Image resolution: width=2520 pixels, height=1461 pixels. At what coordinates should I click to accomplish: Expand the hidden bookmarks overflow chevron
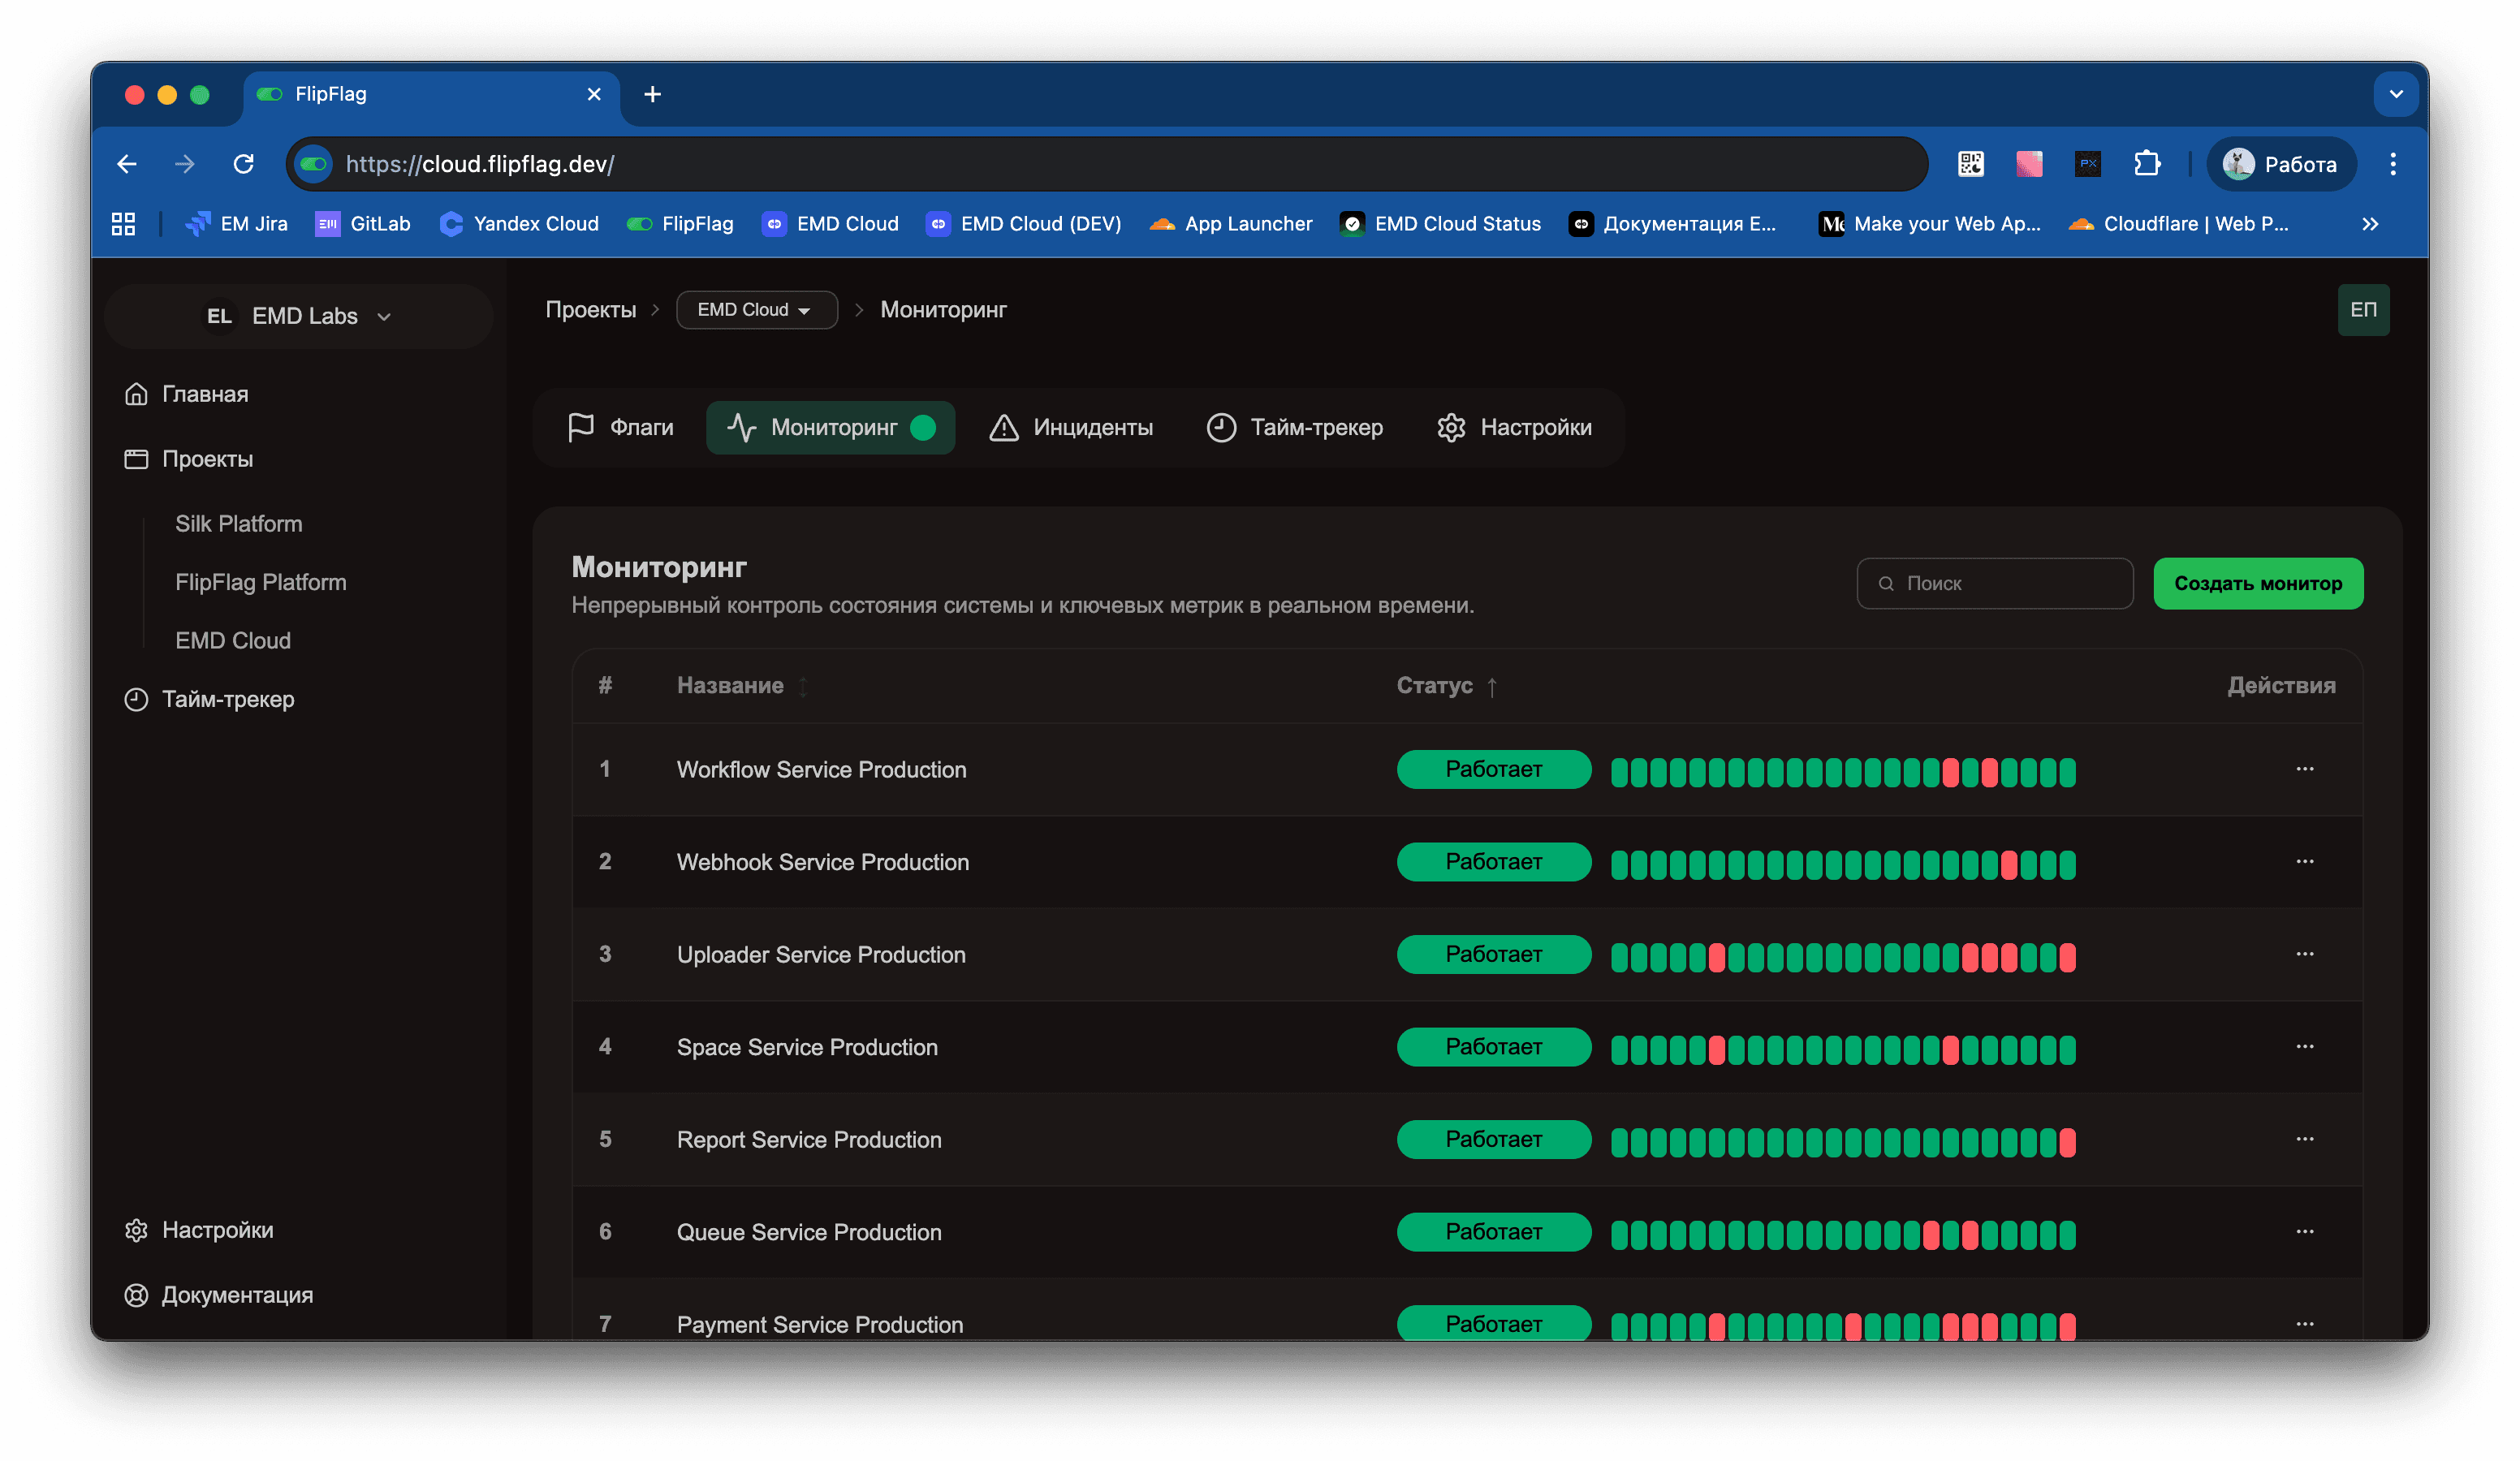coord(2369,224)
